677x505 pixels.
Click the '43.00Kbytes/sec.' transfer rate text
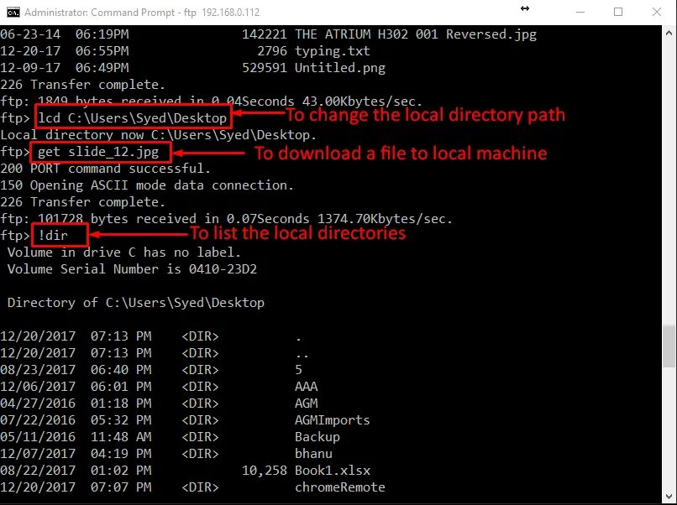click(362, 102)
